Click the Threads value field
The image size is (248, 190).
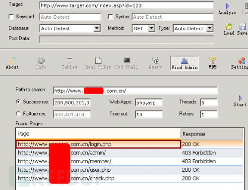click(209, 102)
